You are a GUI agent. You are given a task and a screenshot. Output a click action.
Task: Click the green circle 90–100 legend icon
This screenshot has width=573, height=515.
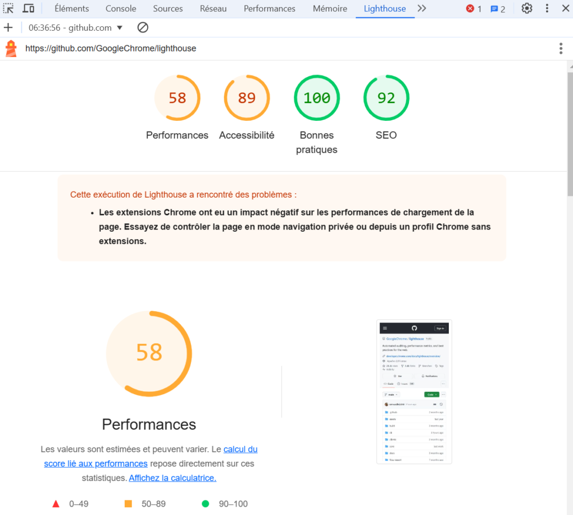click(205, 504)
